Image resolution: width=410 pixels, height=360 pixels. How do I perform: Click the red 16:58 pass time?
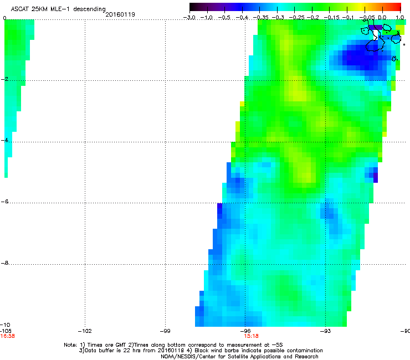tap(7, 336)
